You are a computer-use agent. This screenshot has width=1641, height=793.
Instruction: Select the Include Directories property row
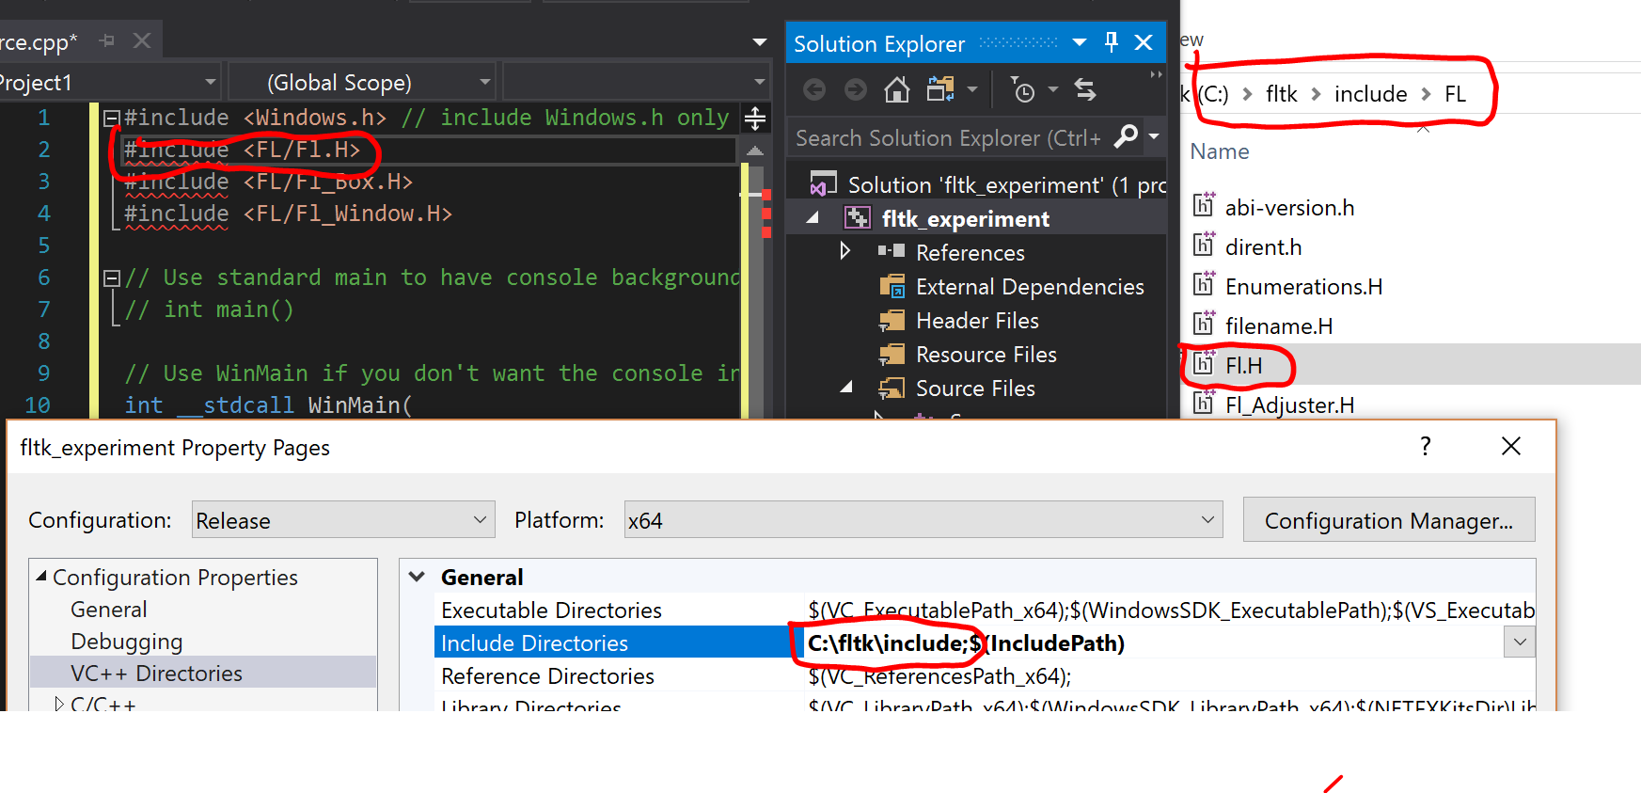[985, 642]
